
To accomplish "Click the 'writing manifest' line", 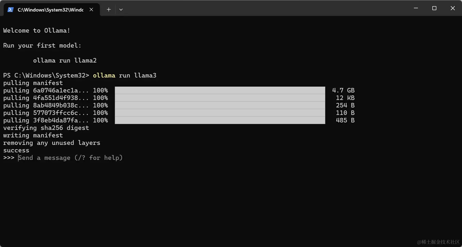I will [x=33, y=135].
